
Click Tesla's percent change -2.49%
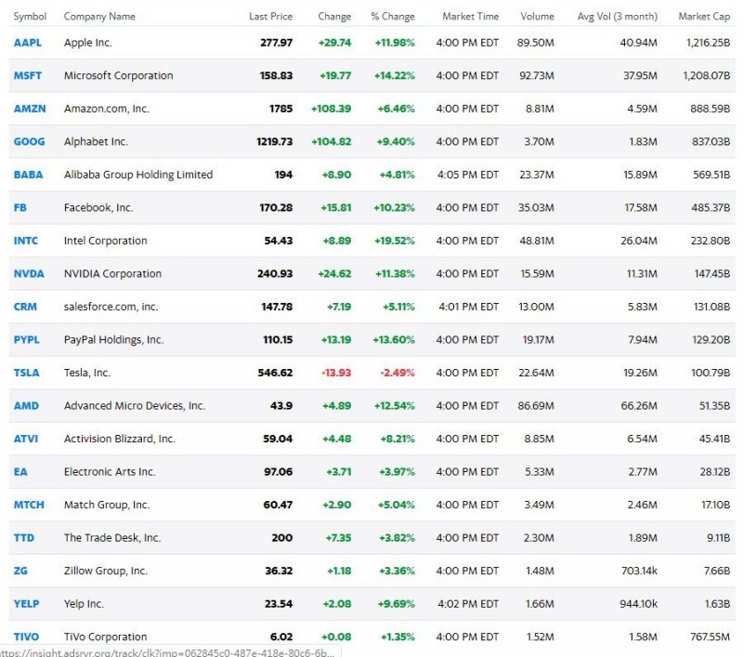pyautogui.click(x=398, y=373)
